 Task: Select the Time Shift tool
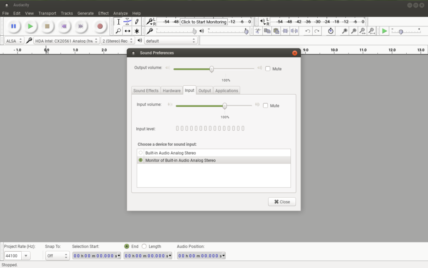127,31
